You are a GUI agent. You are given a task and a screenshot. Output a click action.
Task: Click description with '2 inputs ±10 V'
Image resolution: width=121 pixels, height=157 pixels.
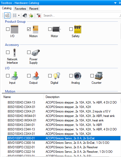click(x=78, y=111)
